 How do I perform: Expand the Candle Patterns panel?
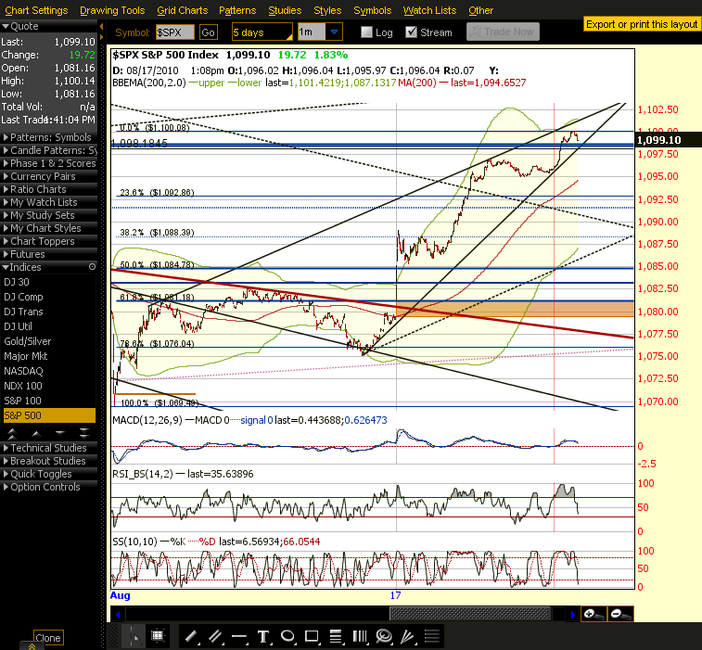click(48, 150)
